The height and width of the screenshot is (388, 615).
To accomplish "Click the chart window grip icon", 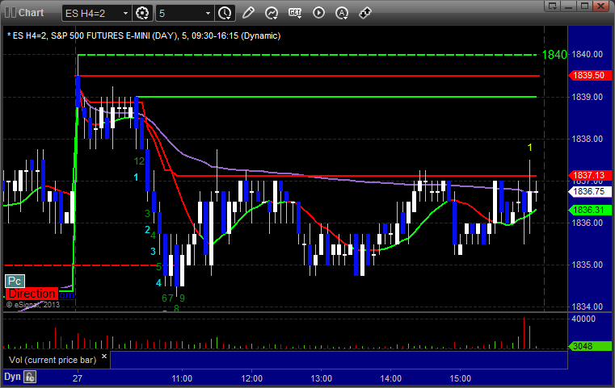I will pyautogui.click(x=11, y=13).
